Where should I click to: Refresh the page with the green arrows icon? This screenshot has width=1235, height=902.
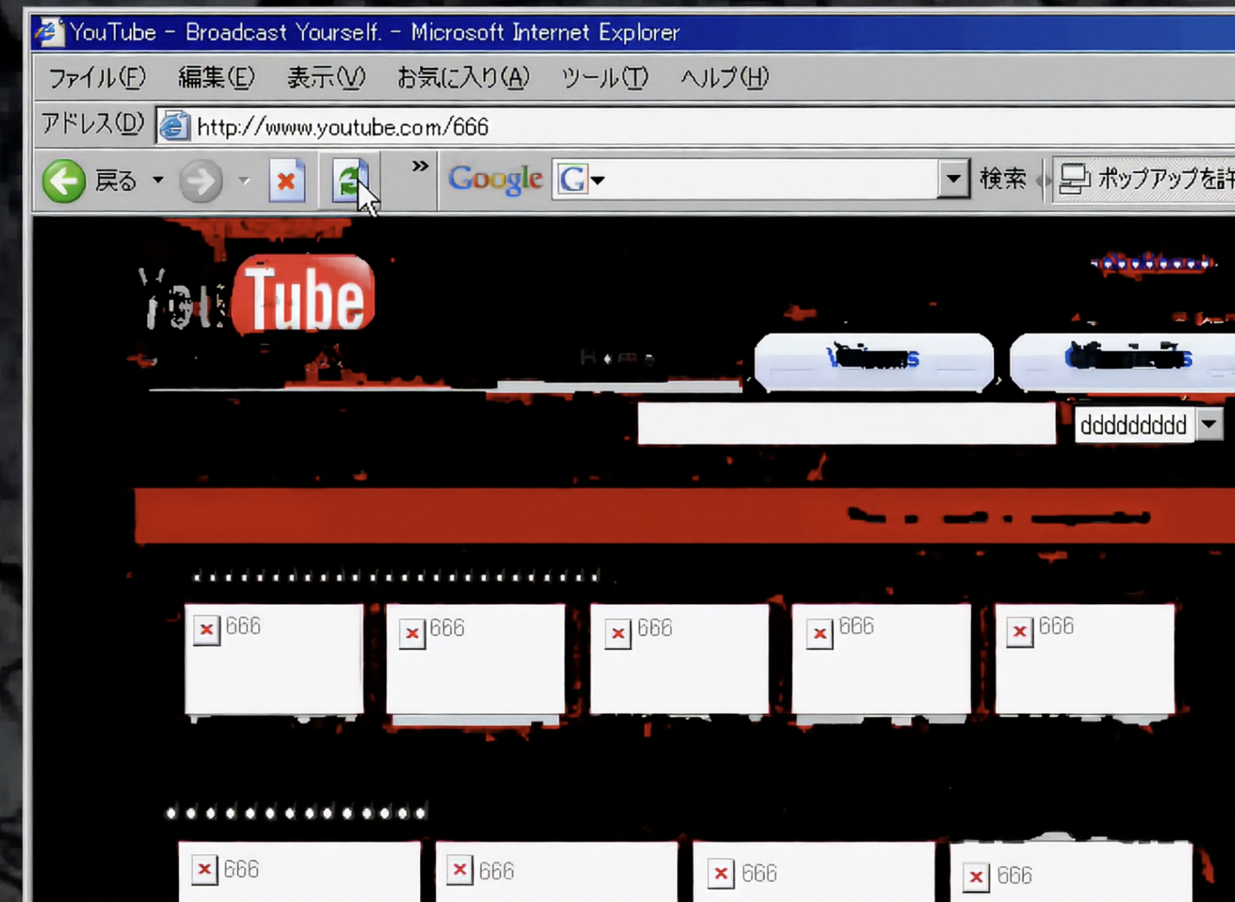point(350,181)
